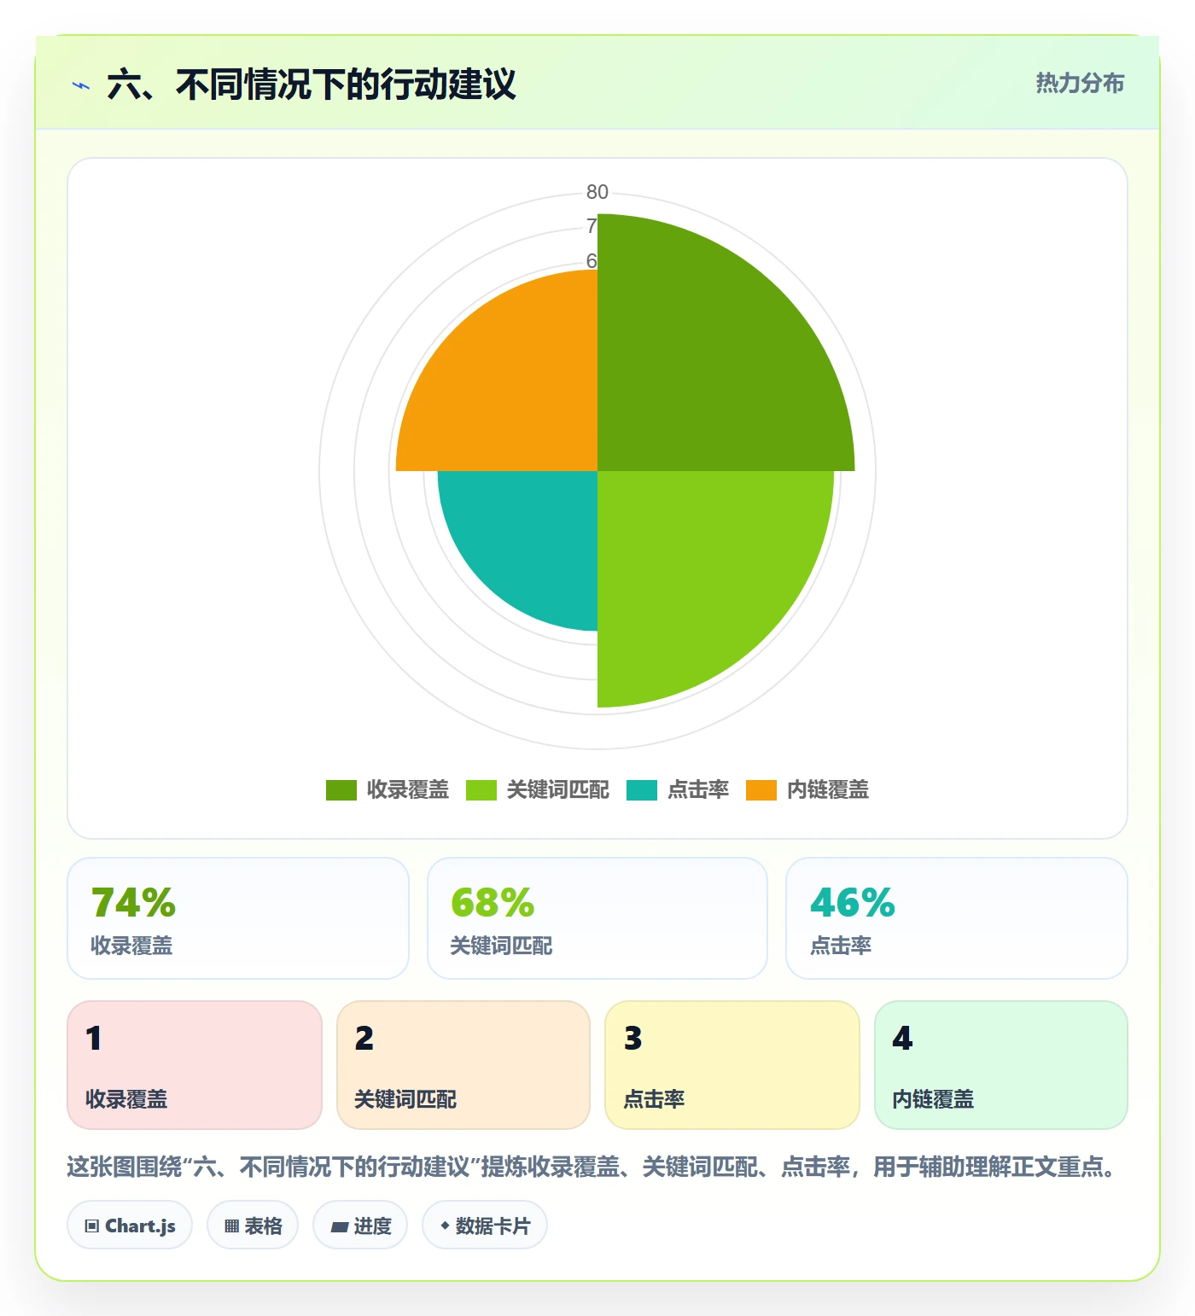Click the 点击率 legend label
Viewport: 1195px width, 1316px height.
pos(698,790)
